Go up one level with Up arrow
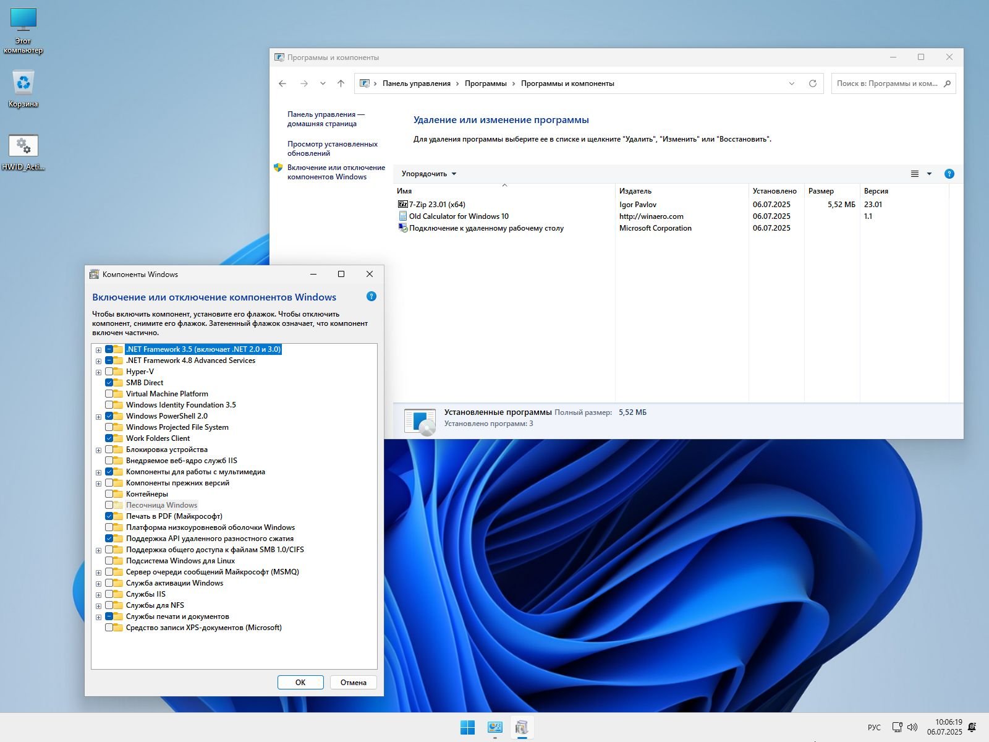 tap(341, 83)
